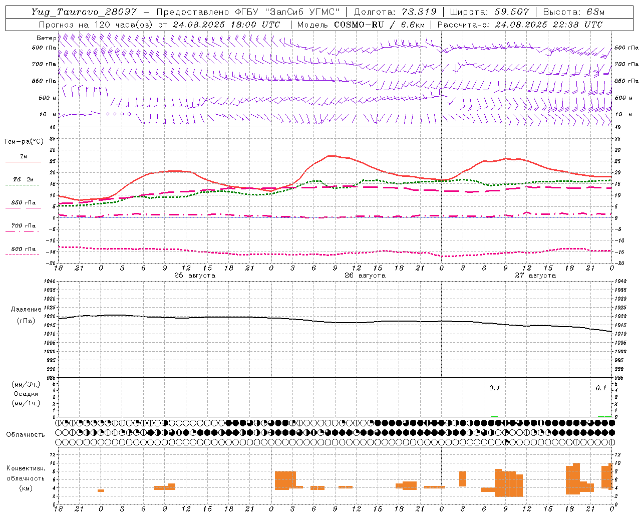The width and height of the screenshot is (641, 513).
Task: Click the '(мм/3ч.)' precipitation unit label
Action: (x=26, y=384)
